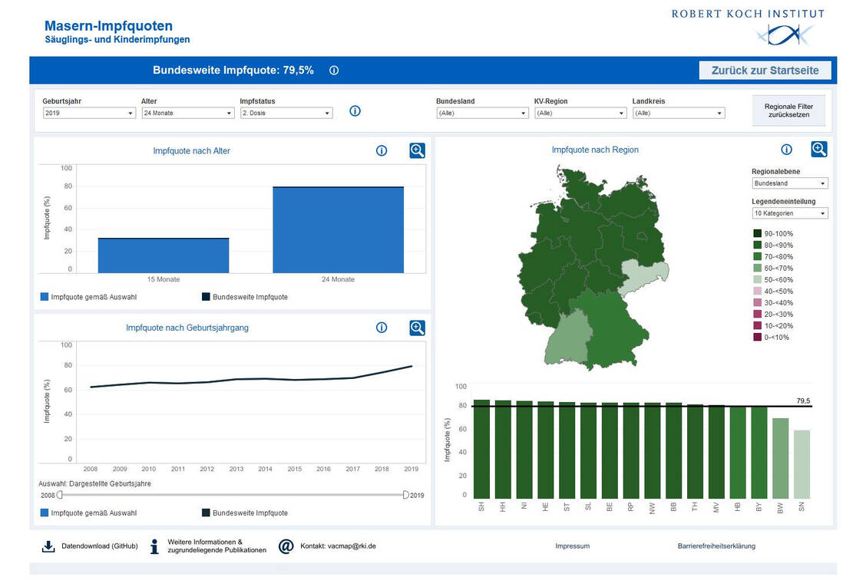Click the 2008 handle of birth-year slider

pyautogui.click(x=60, y=495)
